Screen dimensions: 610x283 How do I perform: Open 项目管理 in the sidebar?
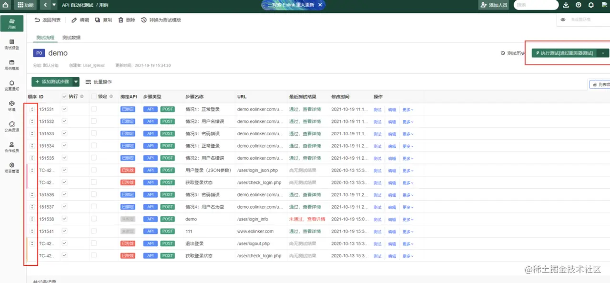tap(12, 167)
